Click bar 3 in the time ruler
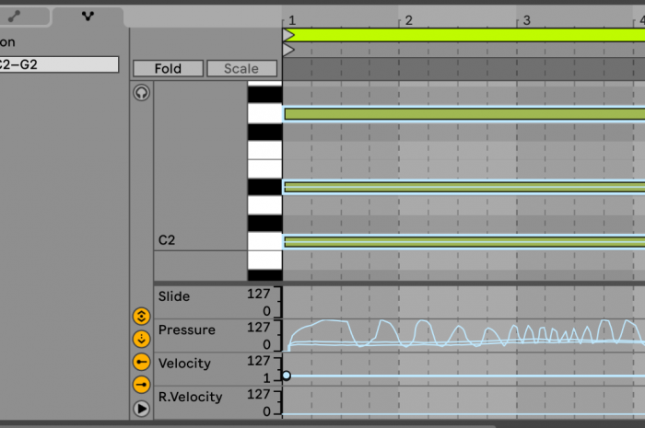Image resolution: width=645 pixels, height=428 pixels. point(526,20)
